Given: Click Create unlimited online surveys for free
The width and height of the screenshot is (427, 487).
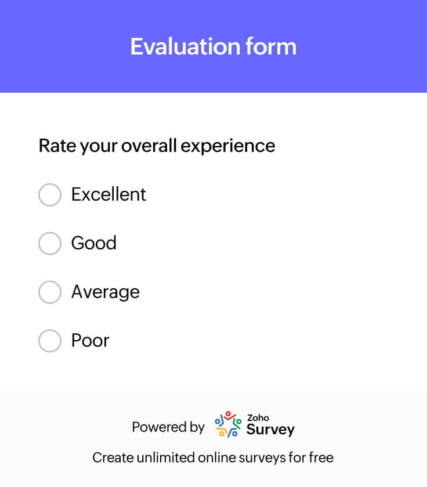Looking at the screenshot, I should [213, 457].
